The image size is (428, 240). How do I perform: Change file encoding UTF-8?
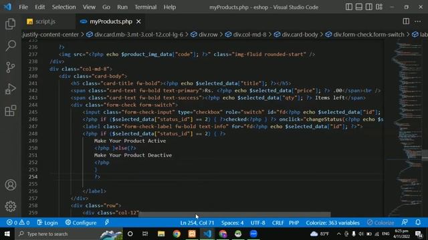point(257,223)
